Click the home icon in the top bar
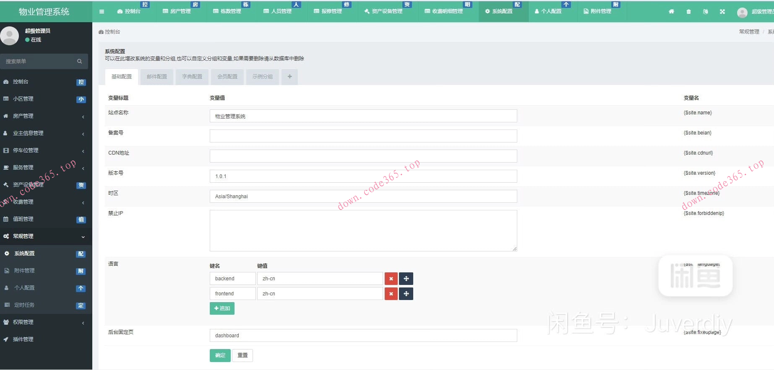The width and height of the screenshot is (774, 370). pos(671,11)
